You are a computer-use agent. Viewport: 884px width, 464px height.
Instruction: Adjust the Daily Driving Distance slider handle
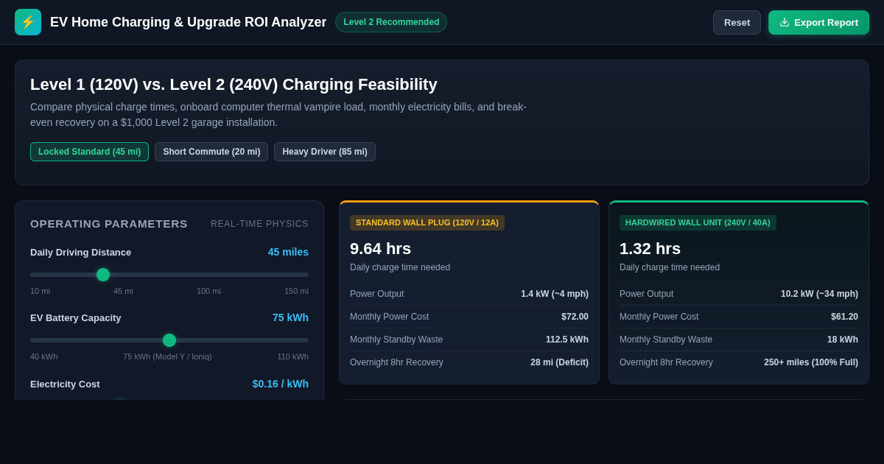coord(103,275)
